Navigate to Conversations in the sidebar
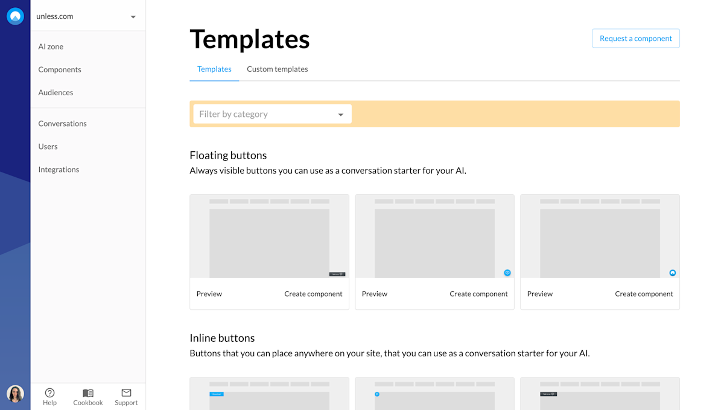 62,123
